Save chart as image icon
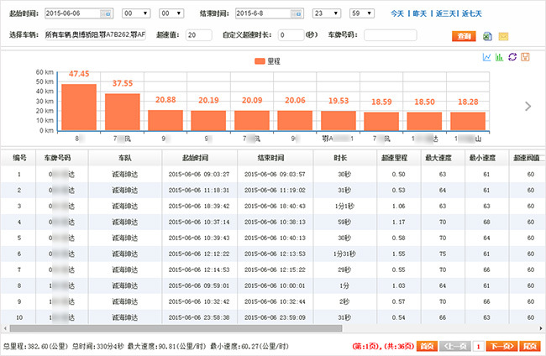 525,57
